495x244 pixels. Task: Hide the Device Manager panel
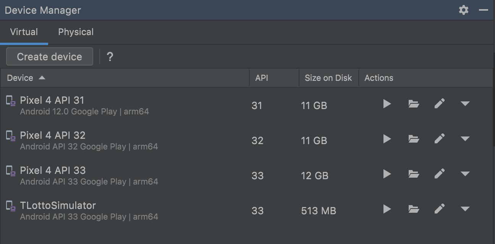(484, 10)
